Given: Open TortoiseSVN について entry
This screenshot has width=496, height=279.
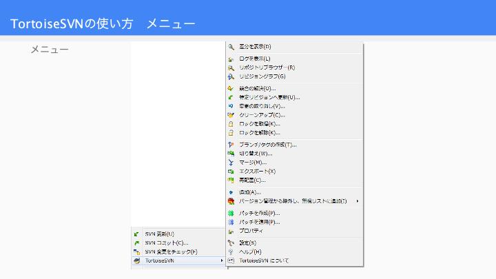Looking at the screenshot, I should point(295,260).
